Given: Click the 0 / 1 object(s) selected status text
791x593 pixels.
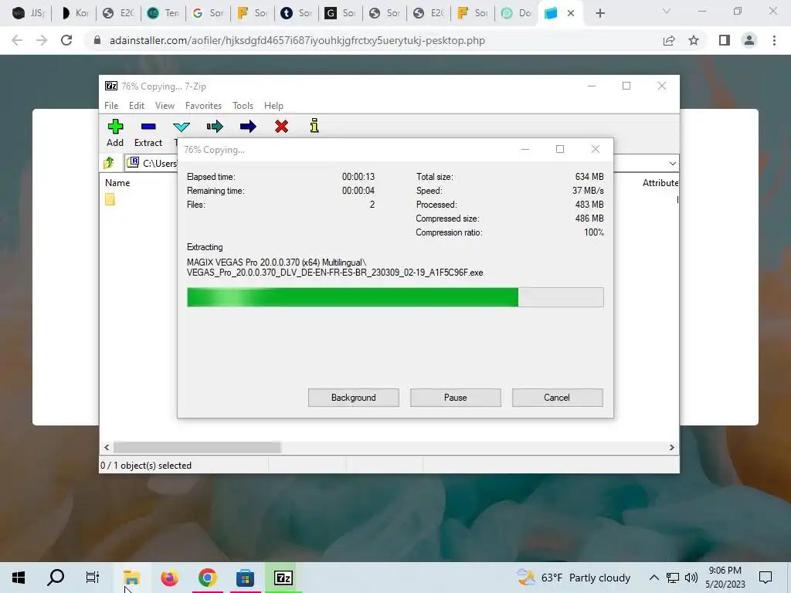Looking at the screenshot, I should 146,466.
